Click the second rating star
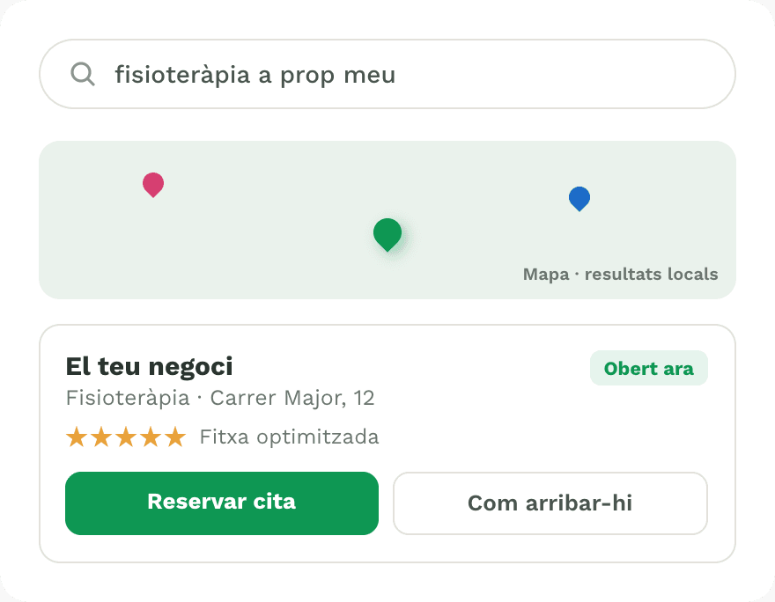775x602 pixels. coord(101,437)
